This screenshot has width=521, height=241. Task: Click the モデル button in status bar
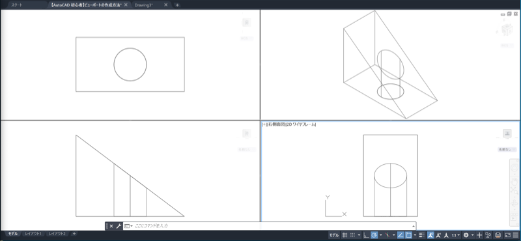(334, 235)
